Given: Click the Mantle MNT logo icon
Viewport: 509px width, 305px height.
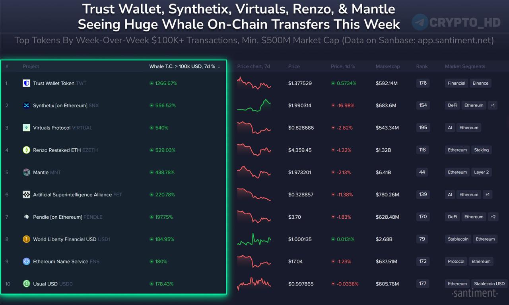Looking at the screenshot, I should [x=26, y=172].
